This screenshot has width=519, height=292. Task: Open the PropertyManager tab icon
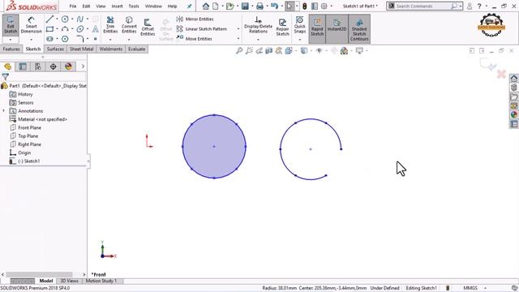tap(23, 67)
